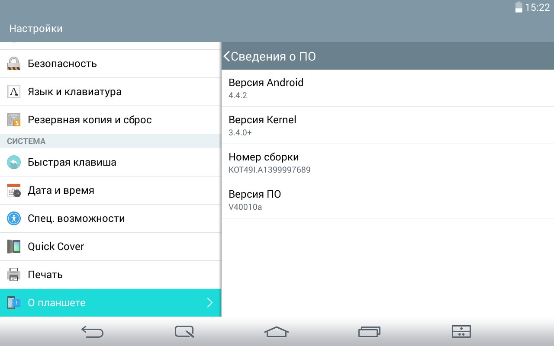
Task: Tap the Backup and reset icon
Action: click(14, 120)
